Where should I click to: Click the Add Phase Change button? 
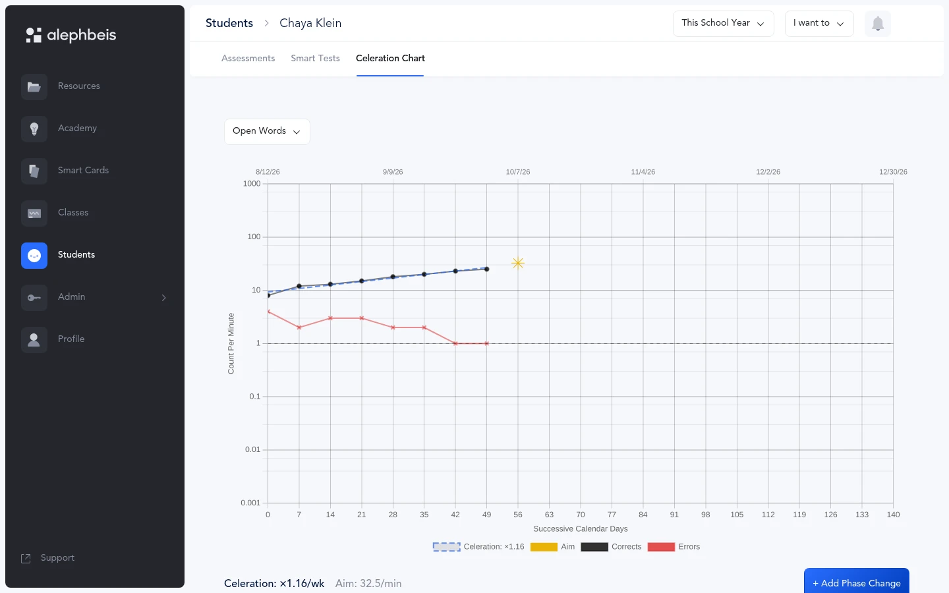click(x=857, y=581)
